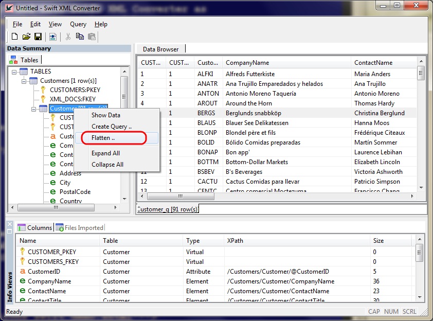The height and width of the screenshot is (321, 433).
Task: Click the Copy toolbar icon
Action: 80,37
